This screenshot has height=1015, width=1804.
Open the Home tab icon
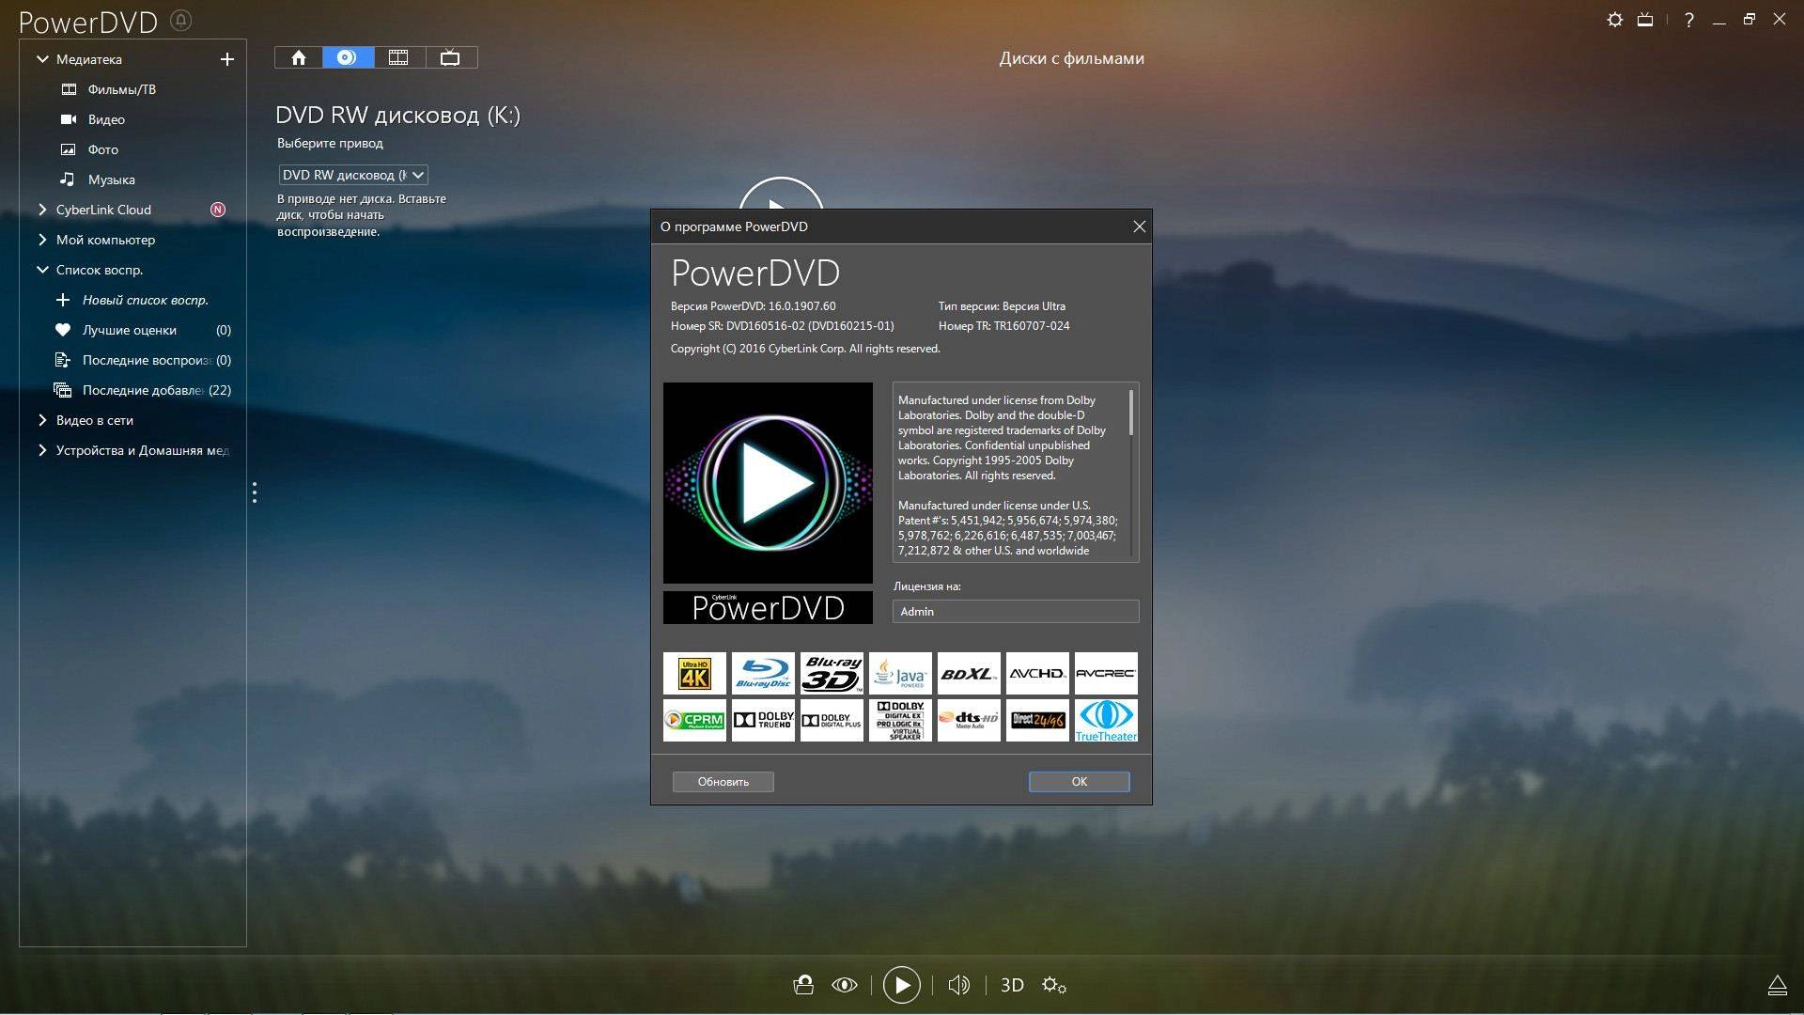click(299, 58)
